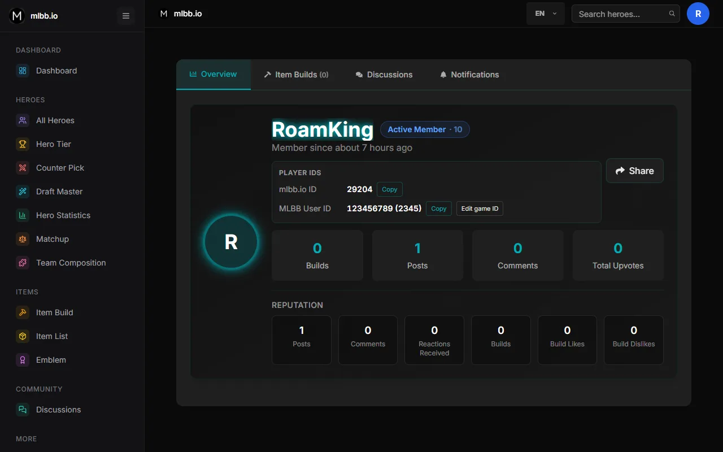Click the small M logo in header
This screenshot has width=723, height=452.
[x=164, y=14]
